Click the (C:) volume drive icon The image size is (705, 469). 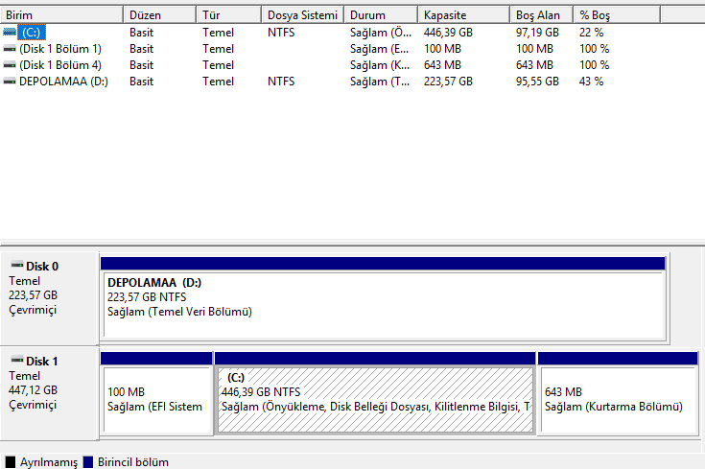[10, 33]
